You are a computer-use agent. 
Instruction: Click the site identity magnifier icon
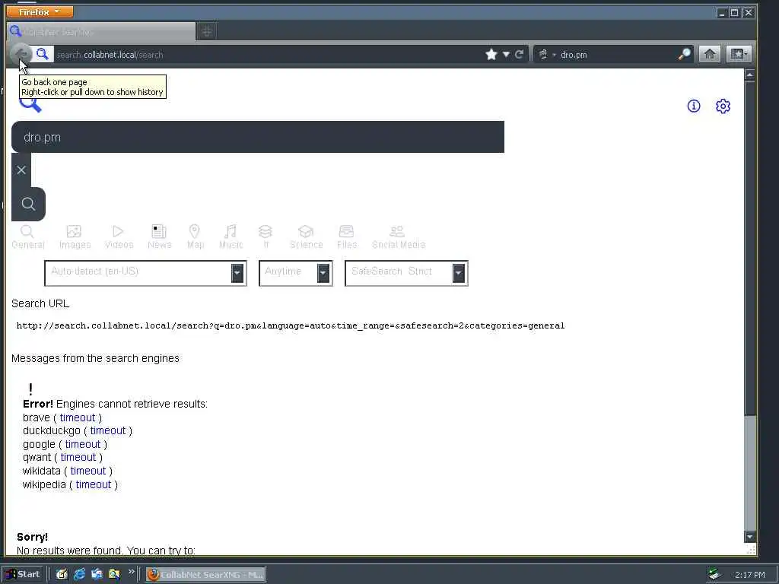(43, 54)
